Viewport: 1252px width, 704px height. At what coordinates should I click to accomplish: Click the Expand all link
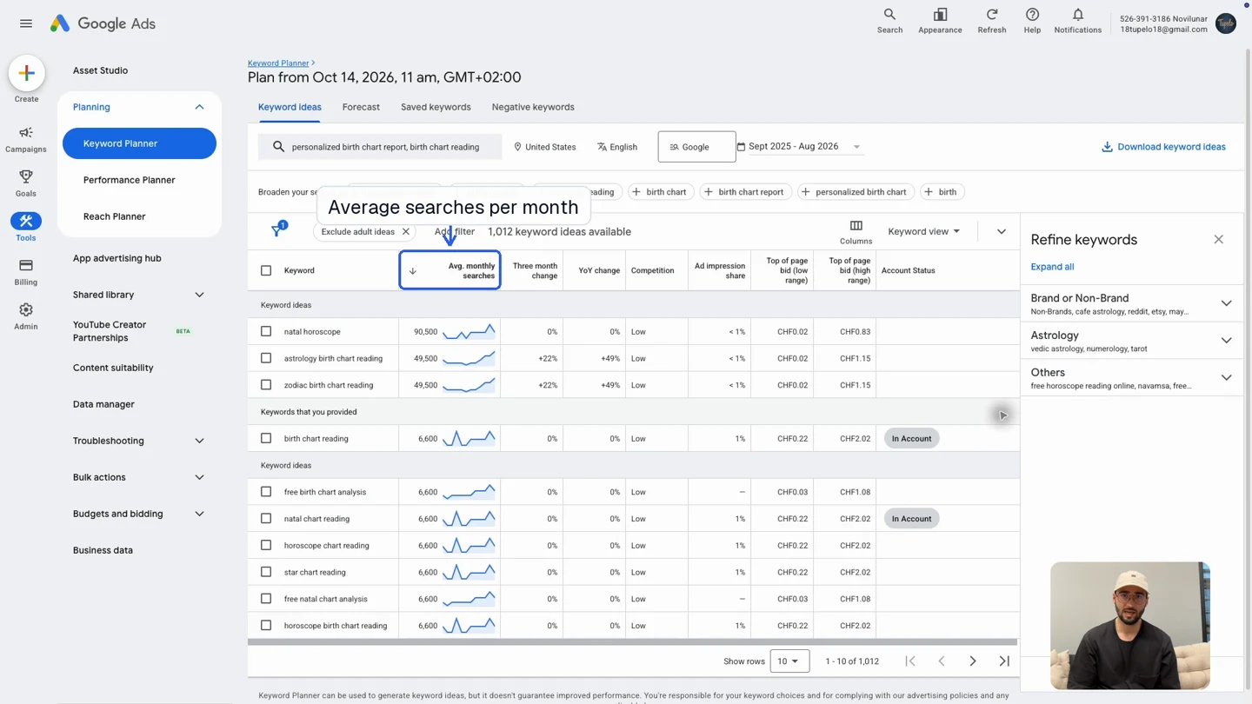pos(1052,267)
